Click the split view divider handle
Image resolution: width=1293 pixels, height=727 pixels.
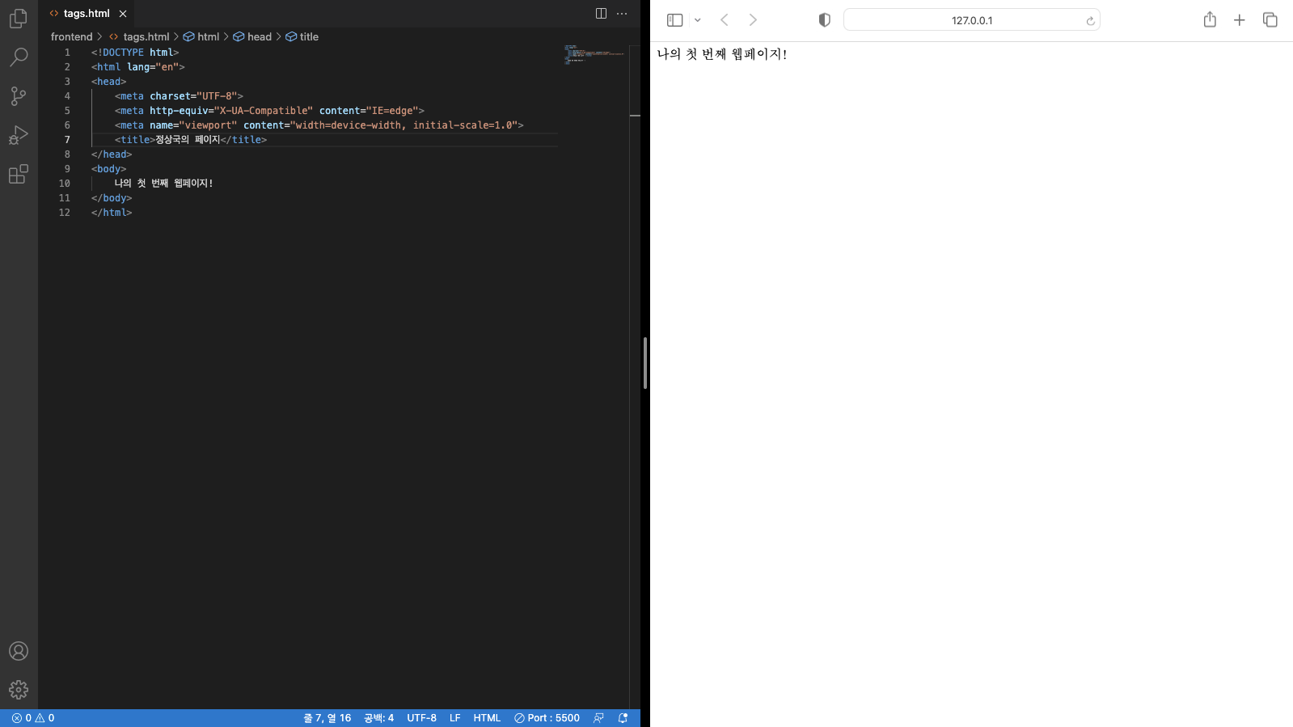(645, 363)
